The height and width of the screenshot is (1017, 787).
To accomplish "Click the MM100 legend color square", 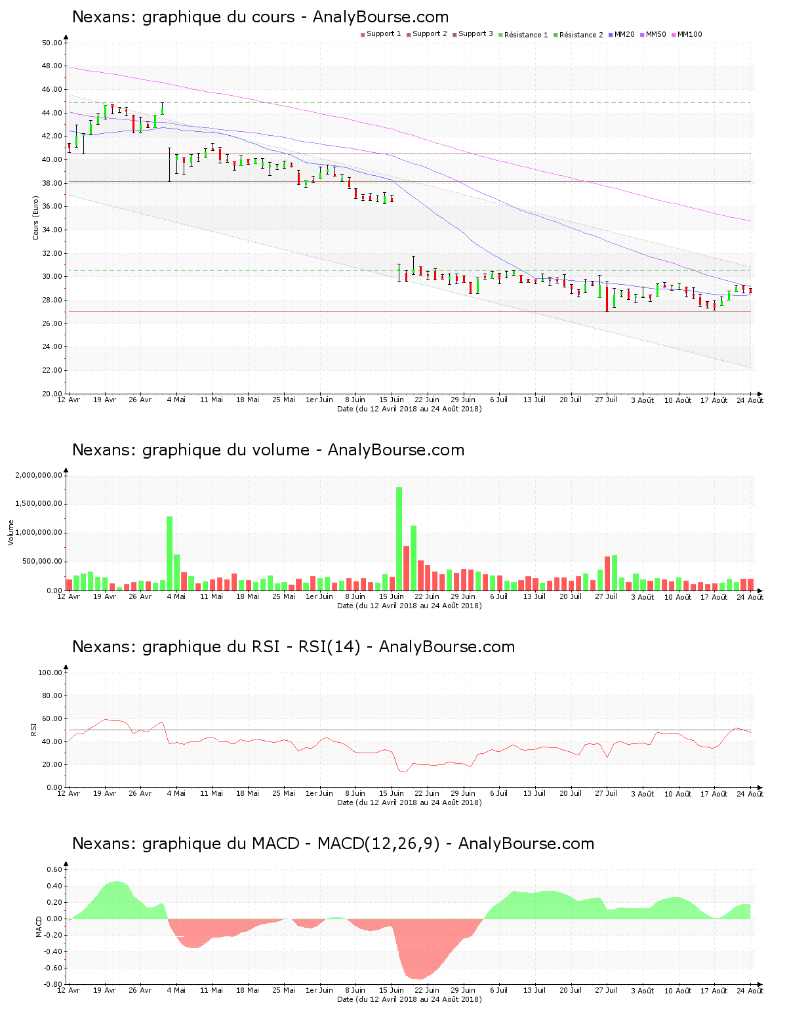I will click(674, 35).
